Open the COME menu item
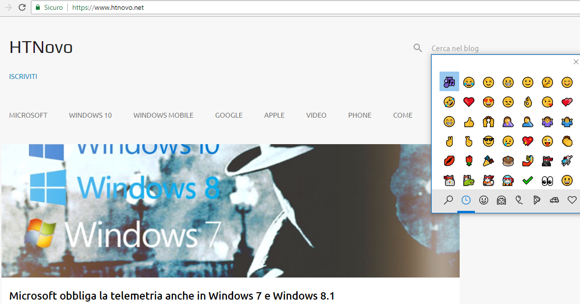580x304 pixels. coord(403,115)
